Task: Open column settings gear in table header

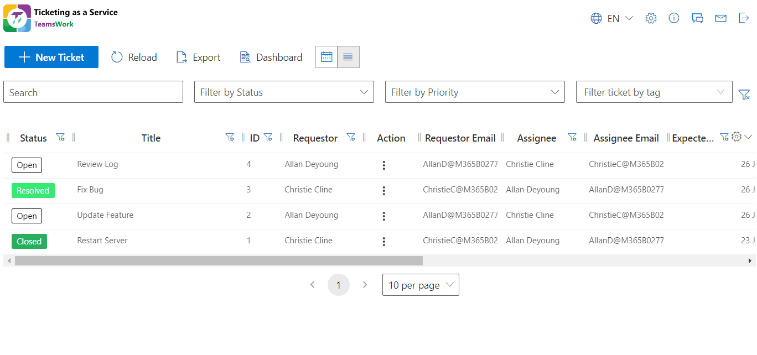Action: pos(737,137)
